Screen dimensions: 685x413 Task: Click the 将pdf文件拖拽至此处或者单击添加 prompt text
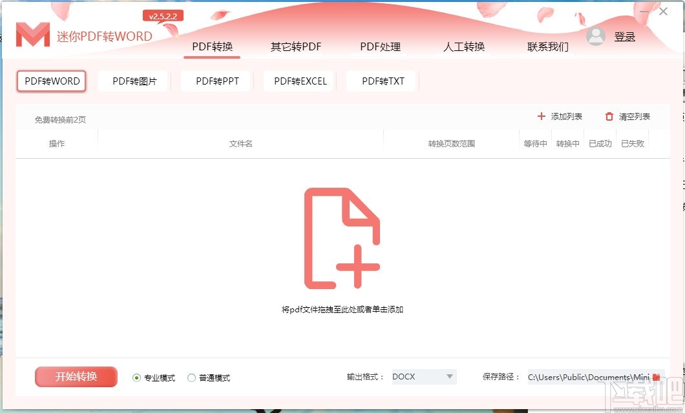point(342,310)
